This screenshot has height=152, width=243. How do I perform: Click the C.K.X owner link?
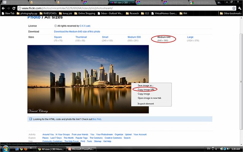click(x=82, y=26)
